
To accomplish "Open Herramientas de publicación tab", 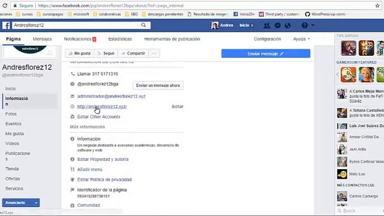I will pos(172,39).
